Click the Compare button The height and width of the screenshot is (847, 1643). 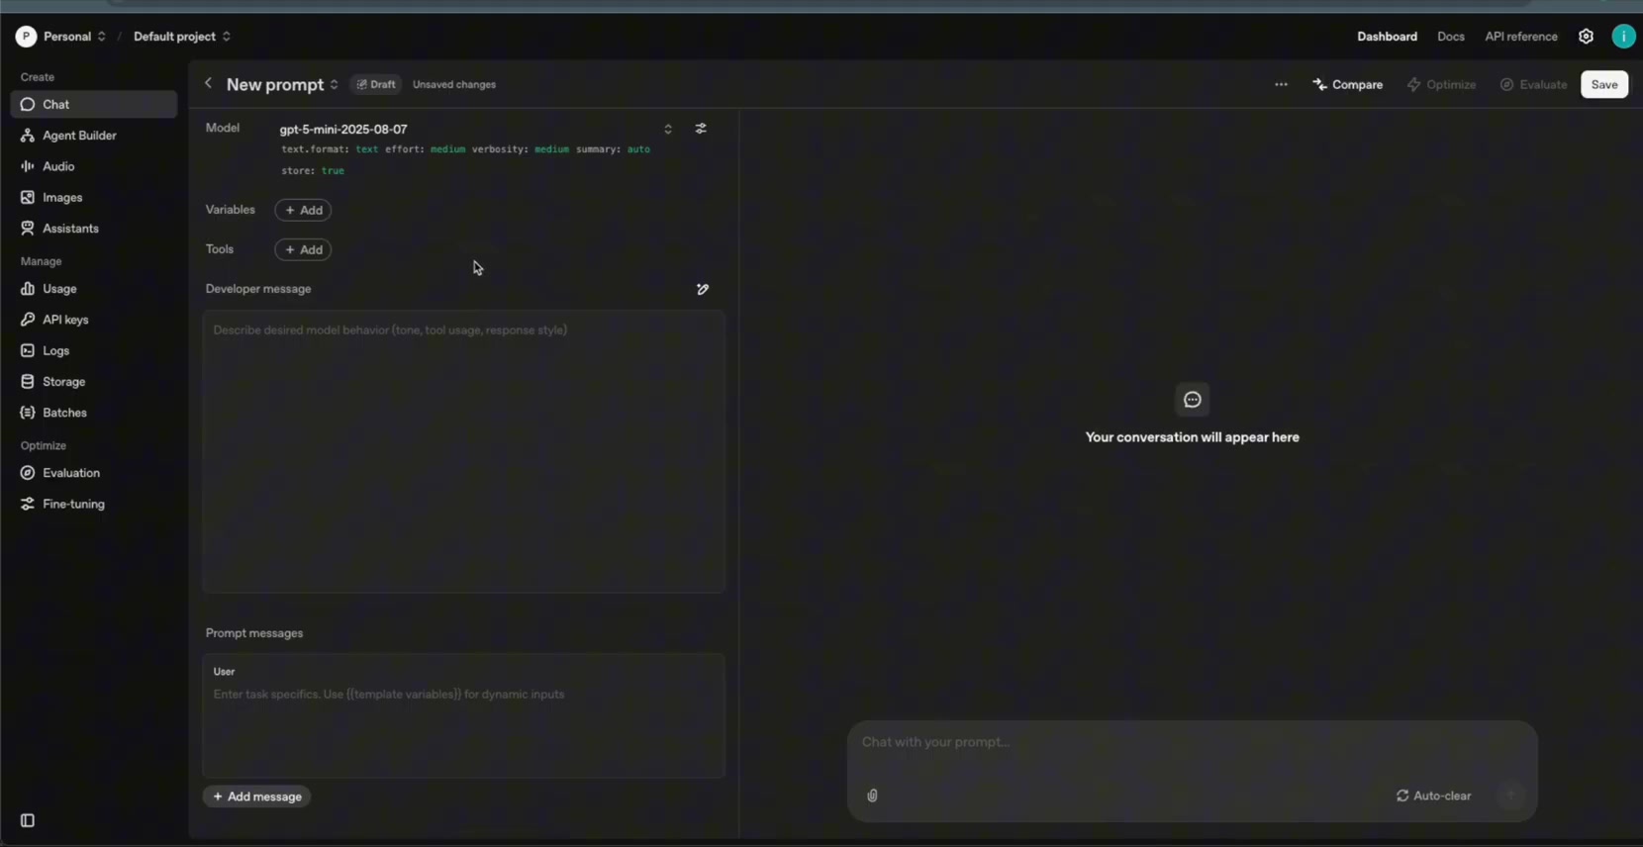pyautogui.click(x=1347, y=85)
